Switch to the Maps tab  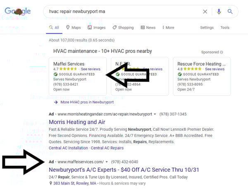click(x=73, y=28)
